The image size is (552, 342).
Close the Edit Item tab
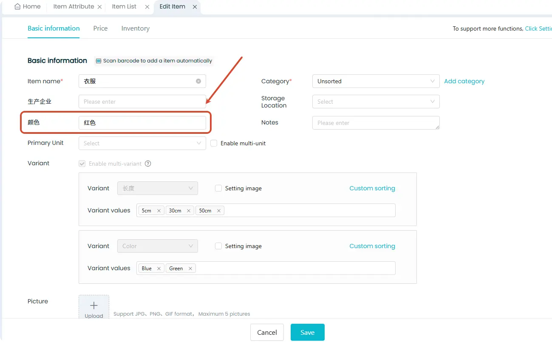coord(195,7)
